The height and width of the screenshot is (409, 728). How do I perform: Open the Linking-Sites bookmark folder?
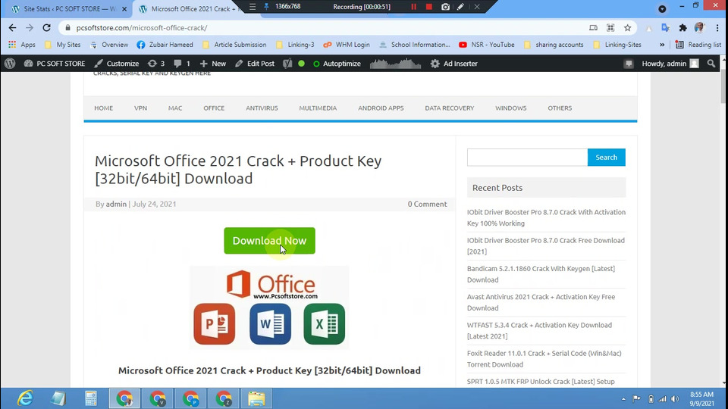coord(617,45)
